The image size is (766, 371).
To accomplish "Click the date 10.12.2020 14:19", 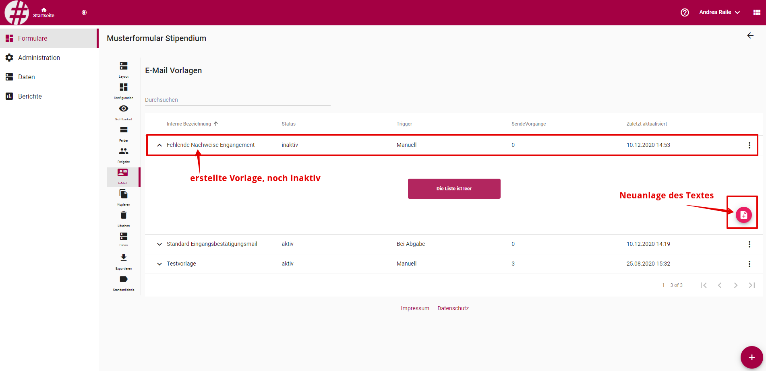I will (x=648, y=244).
